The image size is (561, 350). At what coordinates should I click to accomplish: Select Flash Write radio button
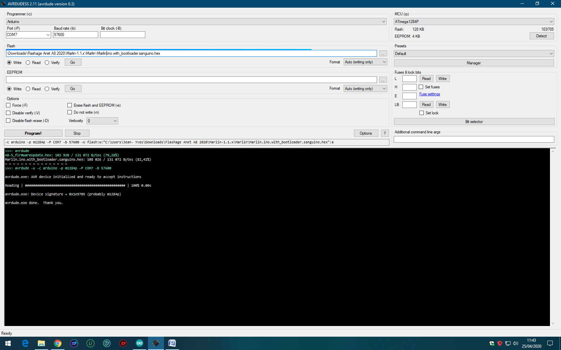click(9, 63)
